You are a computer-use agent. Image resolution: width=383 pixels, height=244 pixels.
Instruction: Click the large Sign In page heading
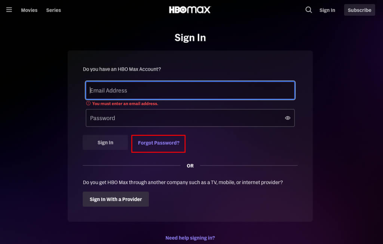click(190, 37)
